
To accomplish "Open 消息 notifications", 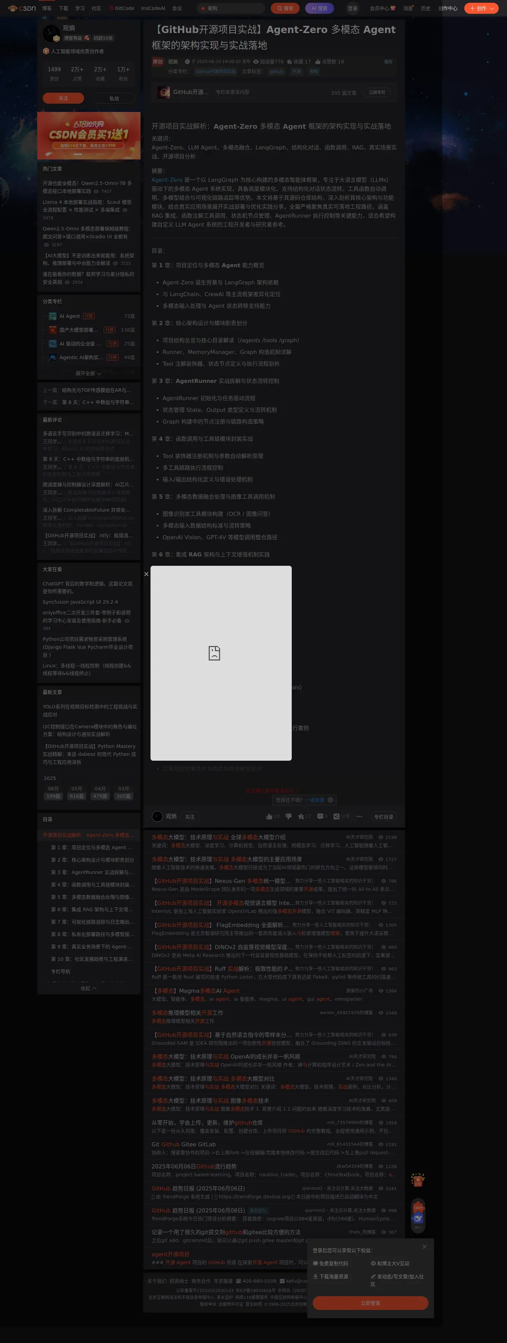I will [408, 8].
